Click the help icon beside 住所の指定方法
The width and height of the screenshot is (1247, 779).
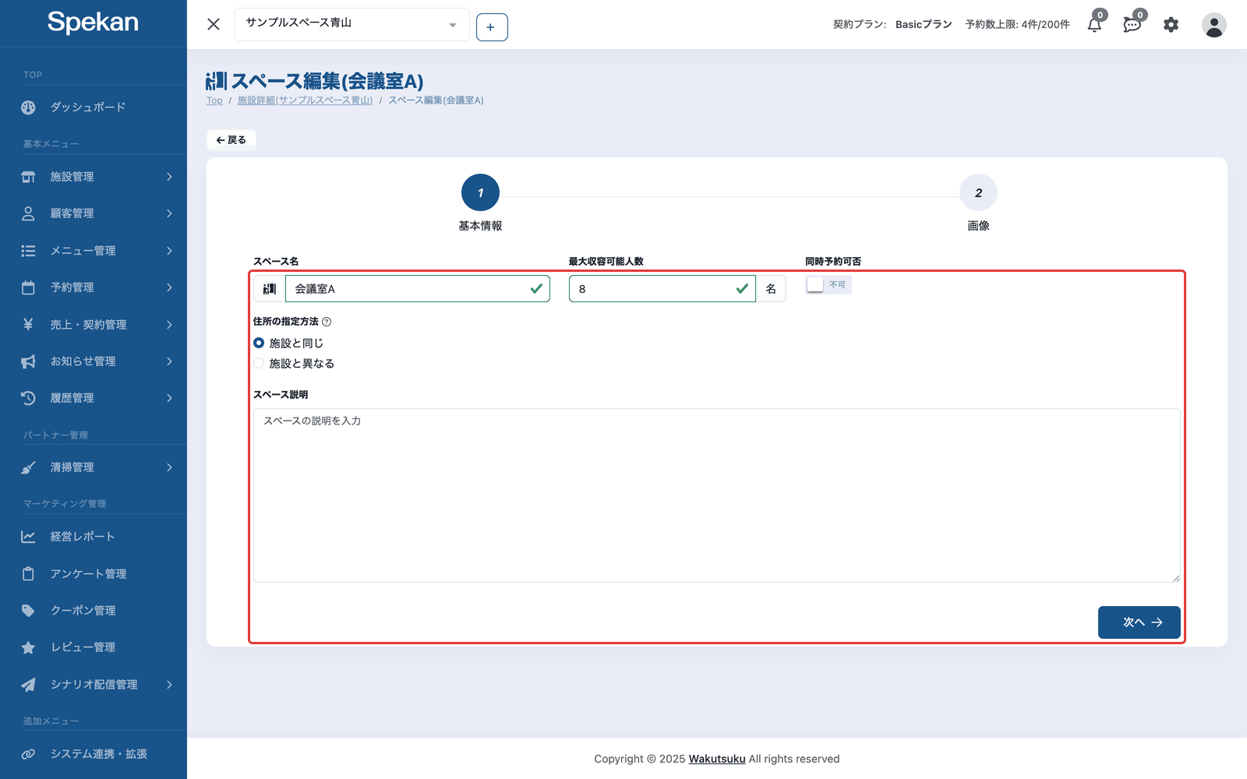[x=327, y=322]
